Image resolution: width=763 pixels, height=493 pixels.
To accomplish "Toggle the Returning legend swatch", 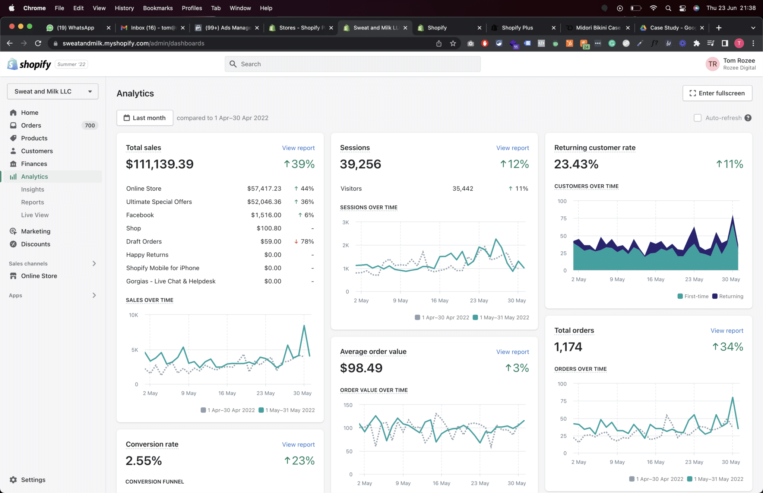I will click(715, 296).
